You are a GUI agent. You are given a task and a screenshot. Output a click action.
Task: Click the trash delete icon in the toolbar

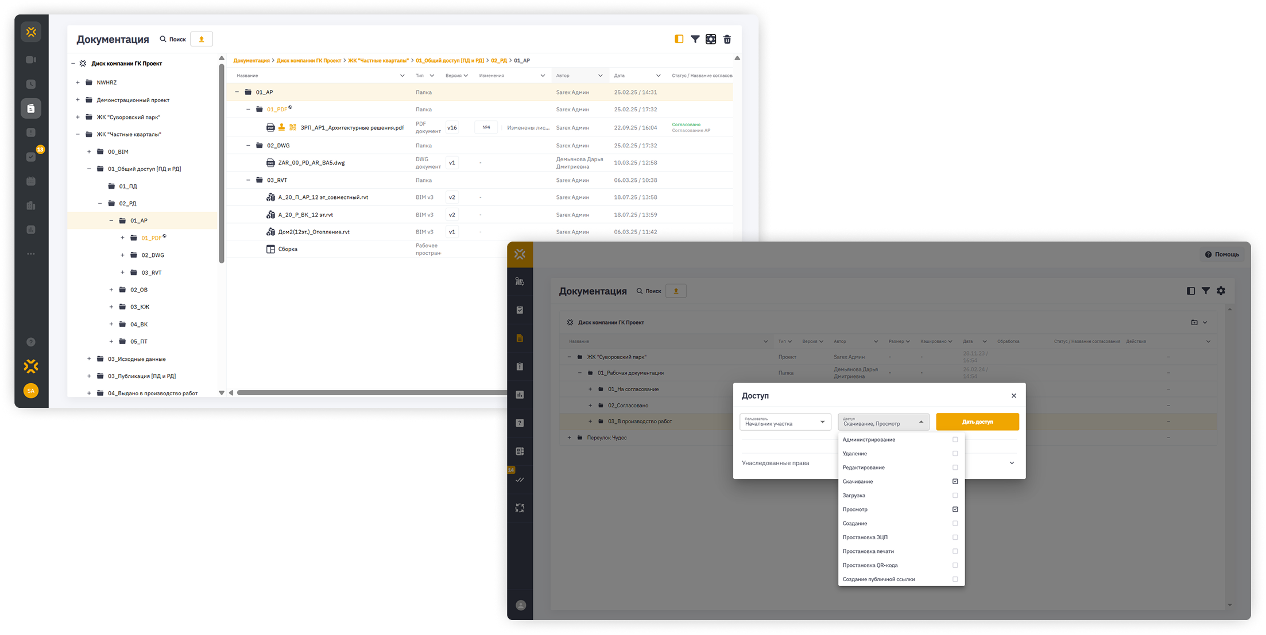click(727, 40)
